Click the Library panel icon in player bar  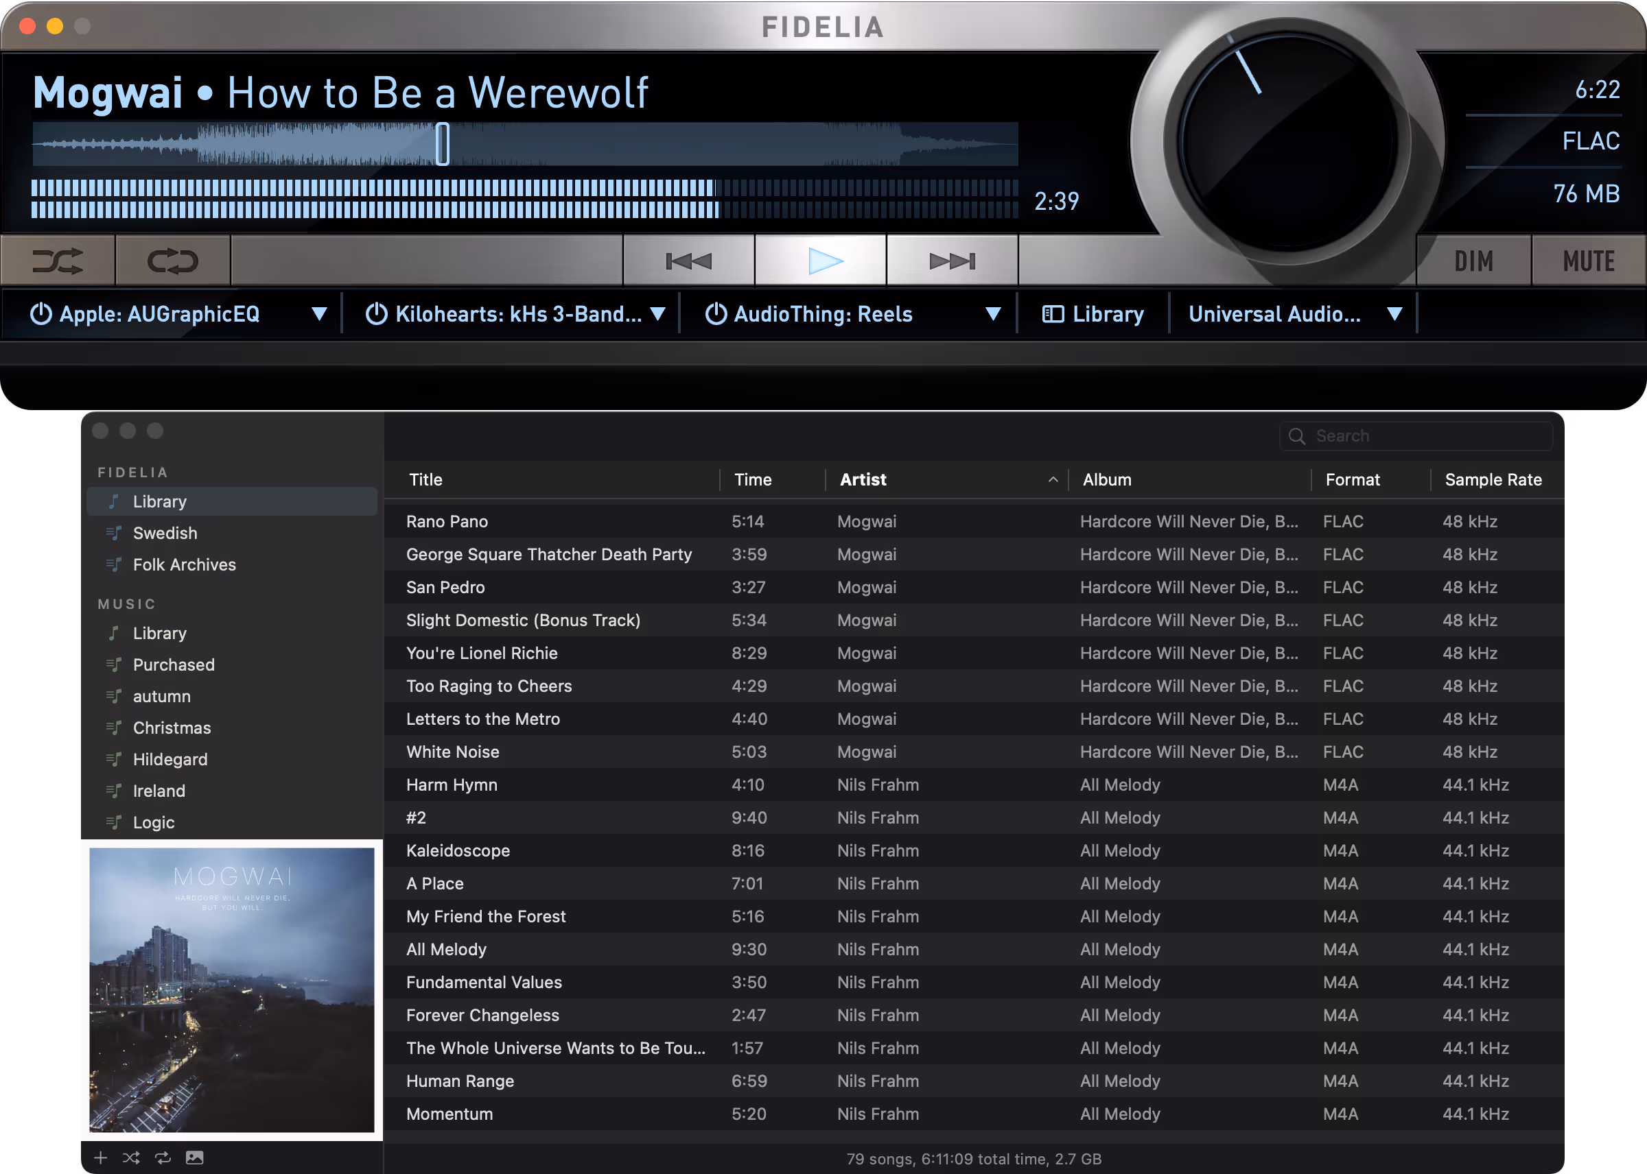1053,314
